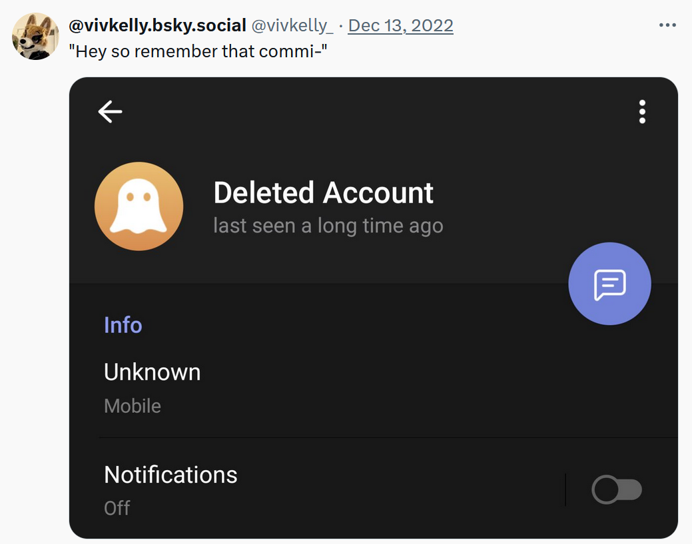This screenshot has width=692, height=544.
Task: Open the Dec 13, 2022 timestamp link
Action: tap(401, 25)
